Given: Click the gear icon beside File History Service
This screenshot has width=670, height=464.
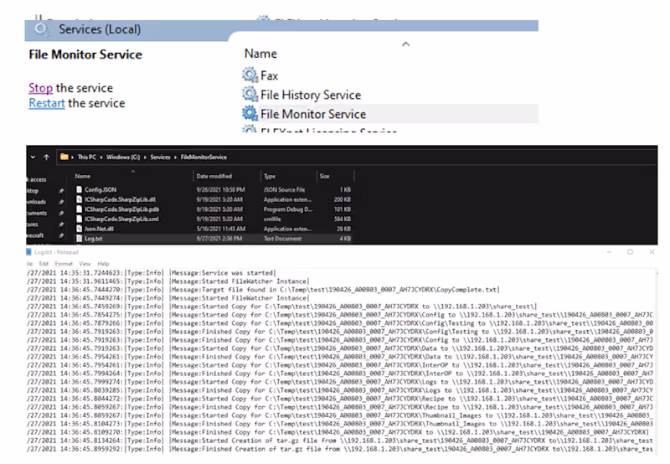Looking at the screenshot, I should coord(250,95).
